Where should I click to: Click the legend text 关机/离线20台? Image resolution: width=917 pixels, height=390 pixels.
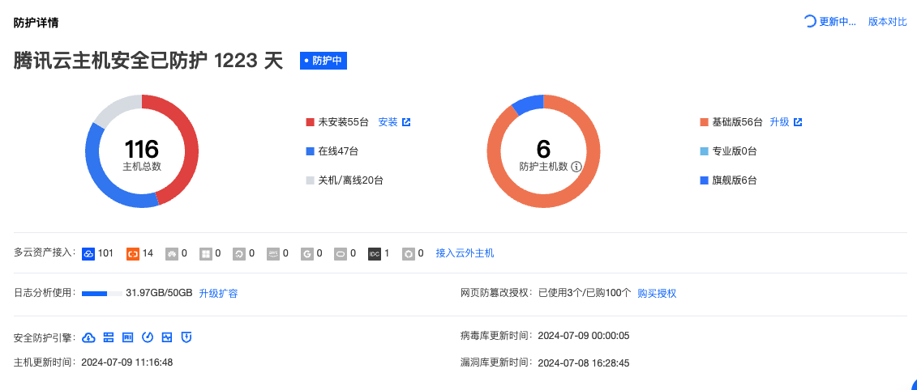(351, 180)
